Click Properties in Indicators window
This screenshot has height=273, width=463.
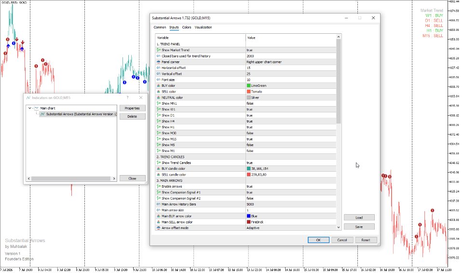click(132, 109)
